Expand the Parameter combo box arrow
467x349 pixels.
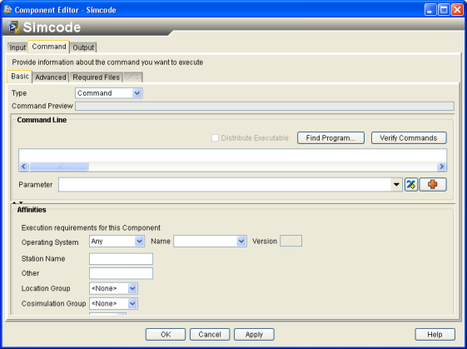[x=396, y=184]
